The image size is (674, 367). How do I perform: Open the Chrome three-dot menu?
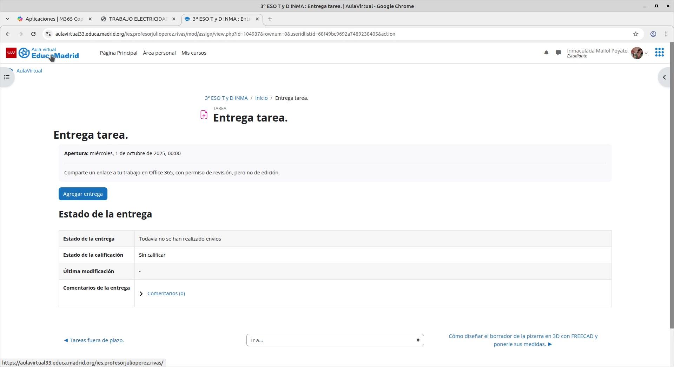(666, 34)
